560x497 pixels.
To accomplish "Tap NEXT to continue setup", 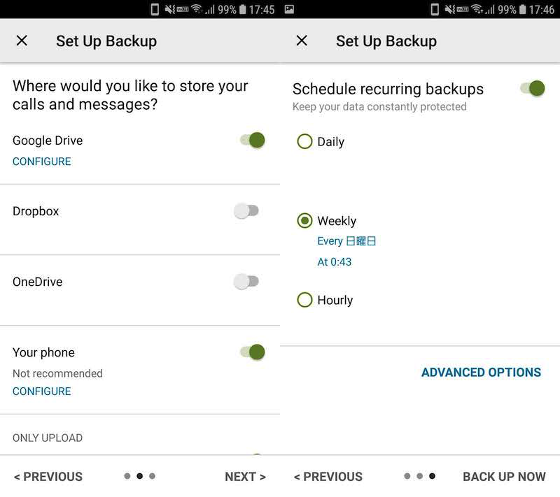I will click(x=245, y=477).
